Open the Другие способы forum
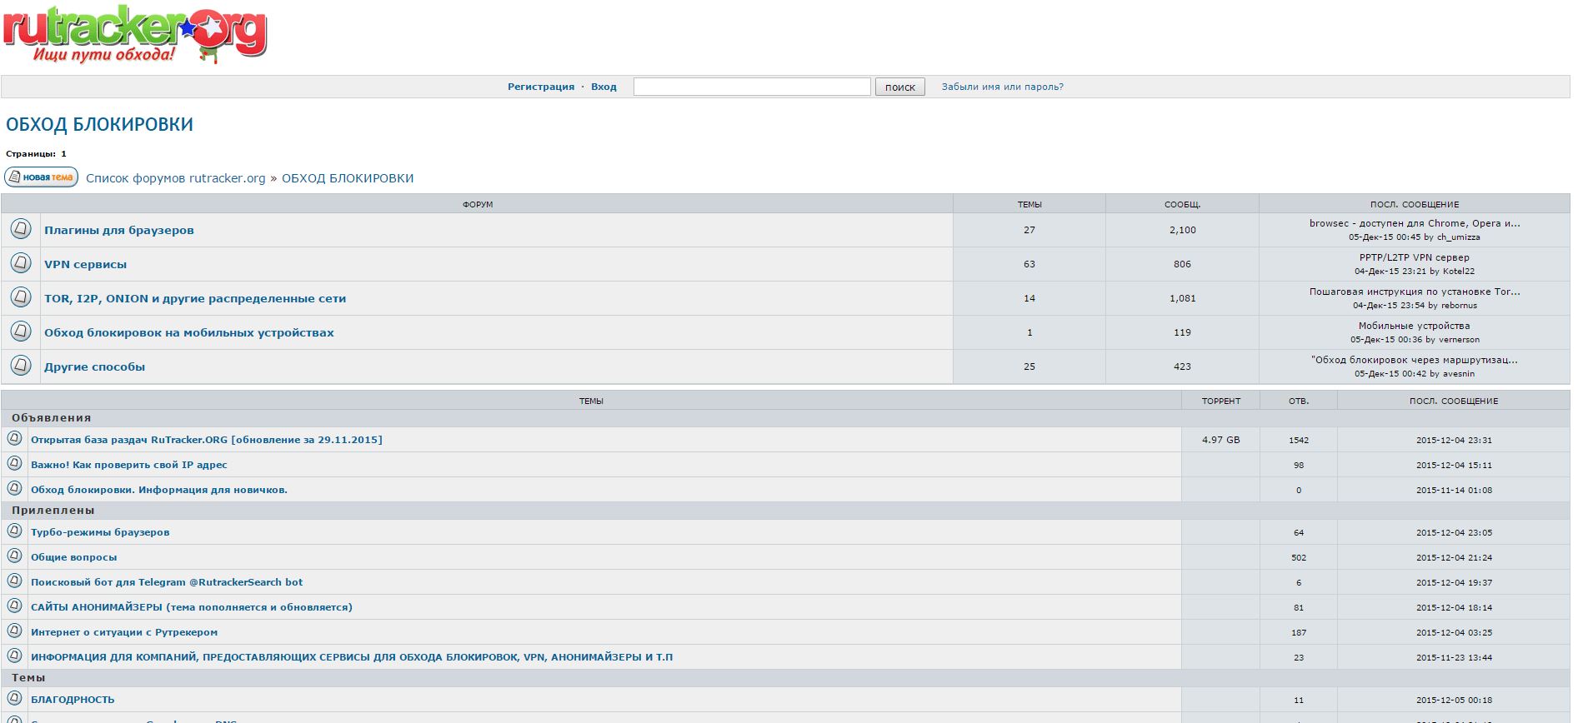 [x=95, y=366]
